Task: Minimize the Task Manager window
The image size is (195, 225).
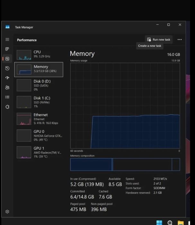Action: [x=157, y=24]
